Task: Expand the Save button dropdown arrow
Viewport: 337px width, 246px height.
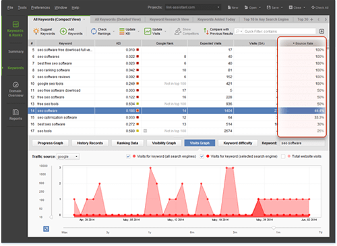Action: click(x=282, y=7)
